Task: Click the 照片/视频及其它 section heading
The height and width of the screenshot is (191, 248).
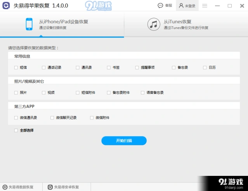Action: [x=29, y=81]
